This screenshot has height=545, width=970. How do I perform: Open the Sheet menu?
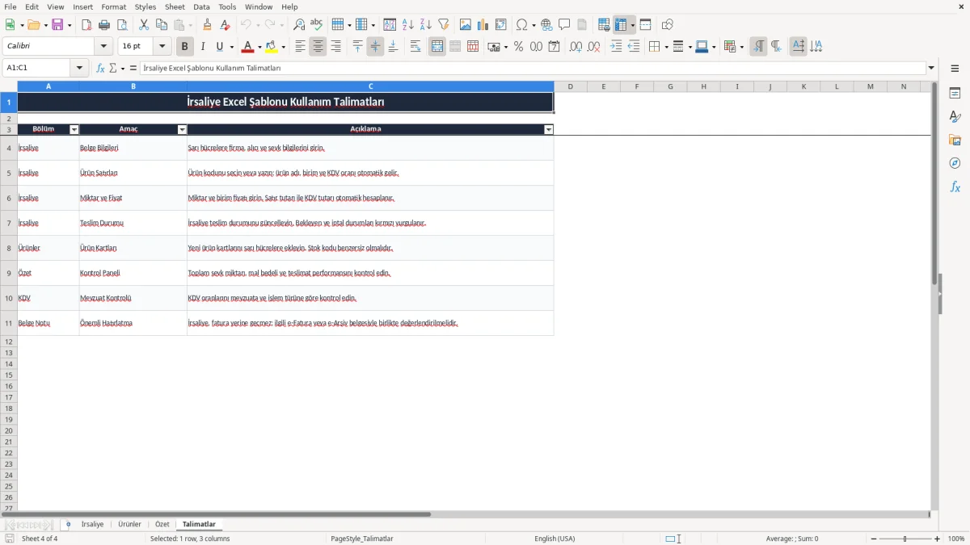175,6
